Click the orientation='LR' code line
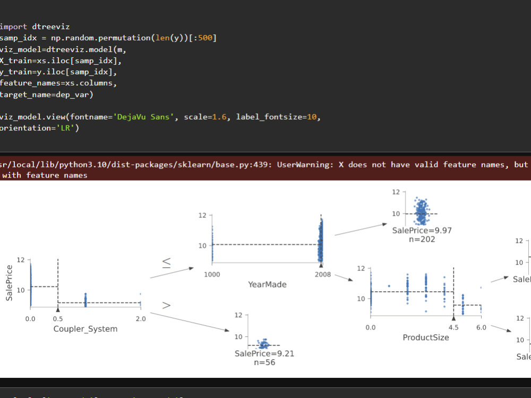531x398 pixels. tap(39, 128)
